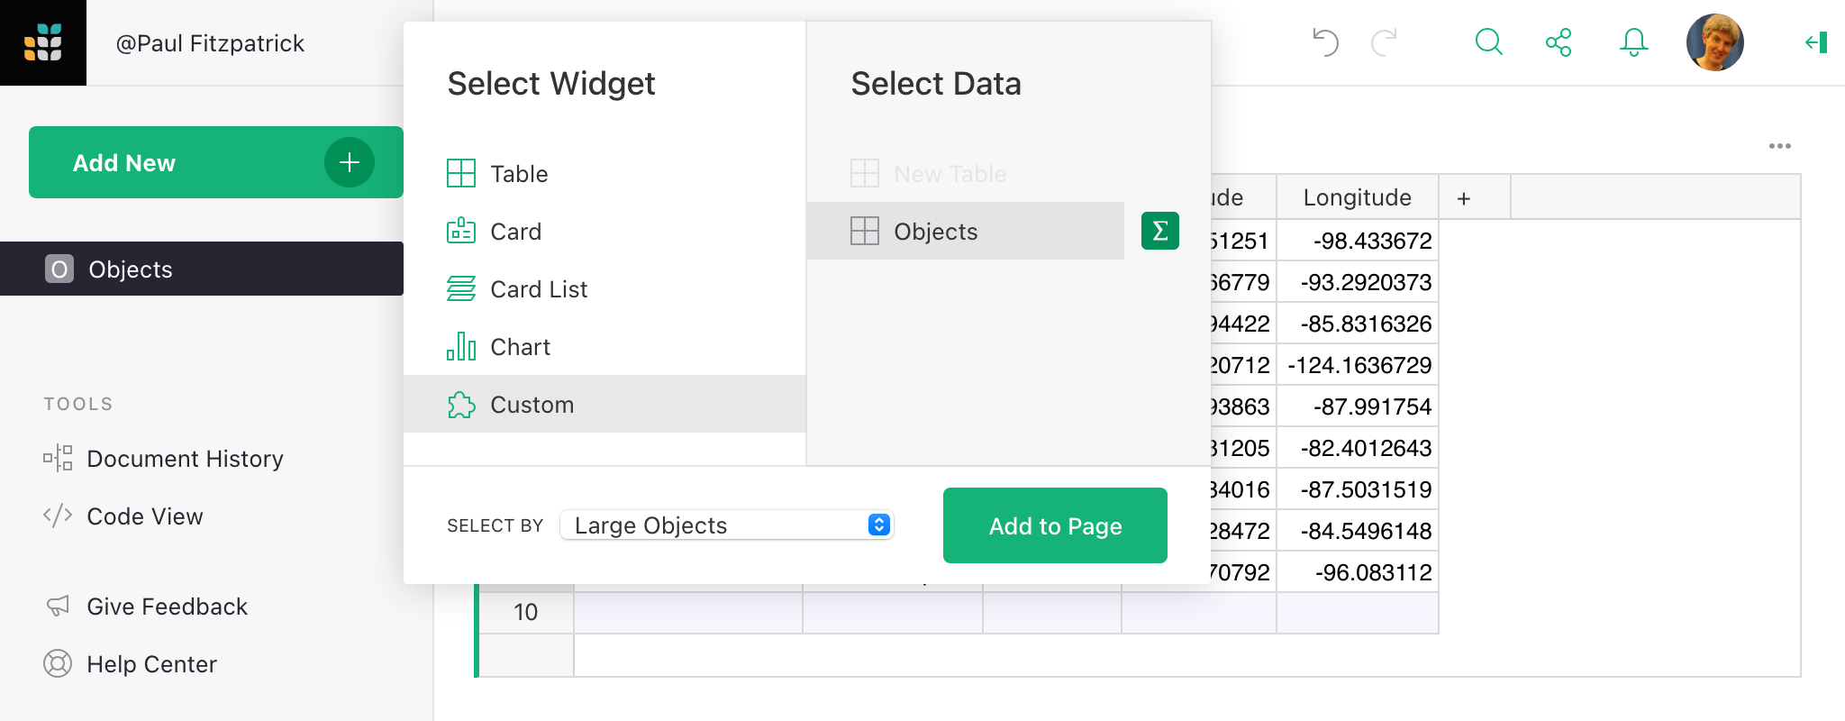This screenshot has width=1845, height=721.
Task: Open Document History tool
Action: (185, 458)
